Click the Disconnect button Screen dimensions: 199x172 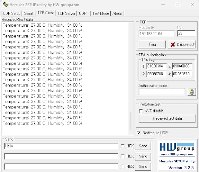point(182,45)
